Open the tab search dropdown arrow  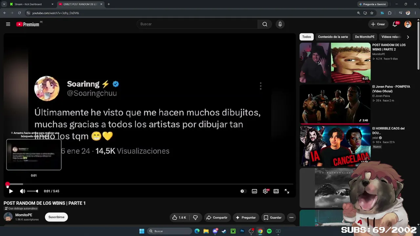pyautogui.click(x=4, y=4)
